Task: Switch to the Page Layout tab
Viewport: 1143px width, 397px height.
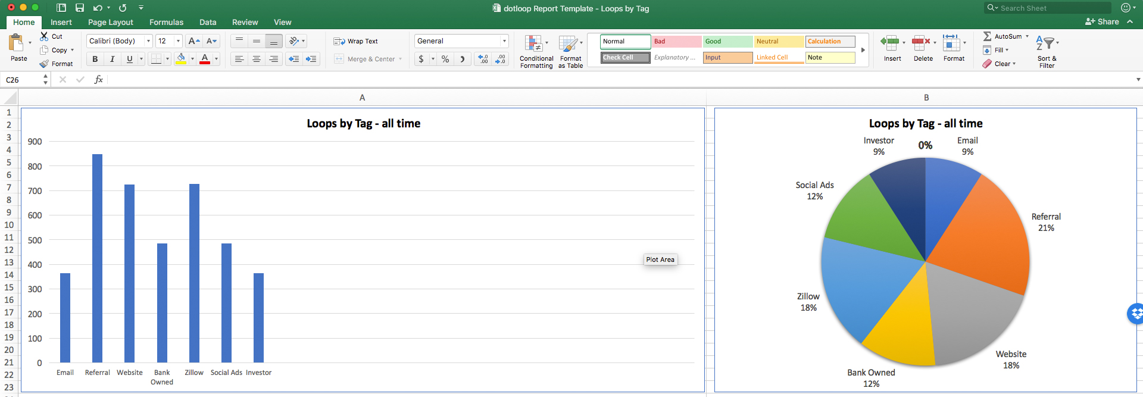Action: pyautogui.click(x=111, y=22)
